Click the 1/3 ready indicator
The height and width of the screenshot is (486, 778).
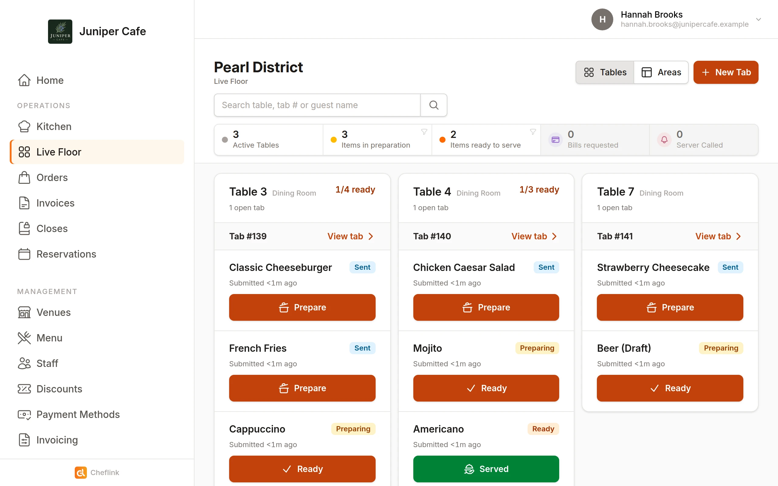coord(539,190)
